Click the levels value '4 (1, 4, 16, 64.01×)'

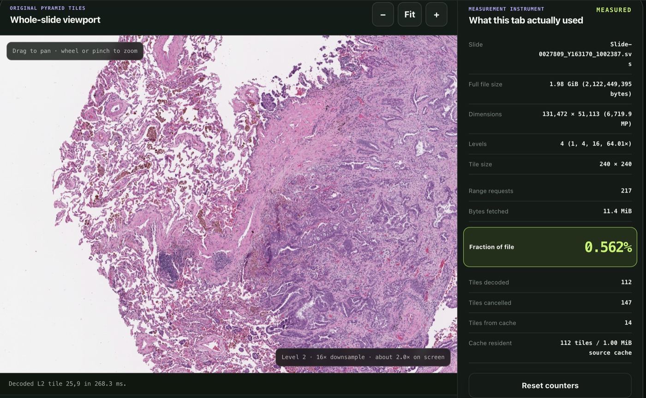596,144
